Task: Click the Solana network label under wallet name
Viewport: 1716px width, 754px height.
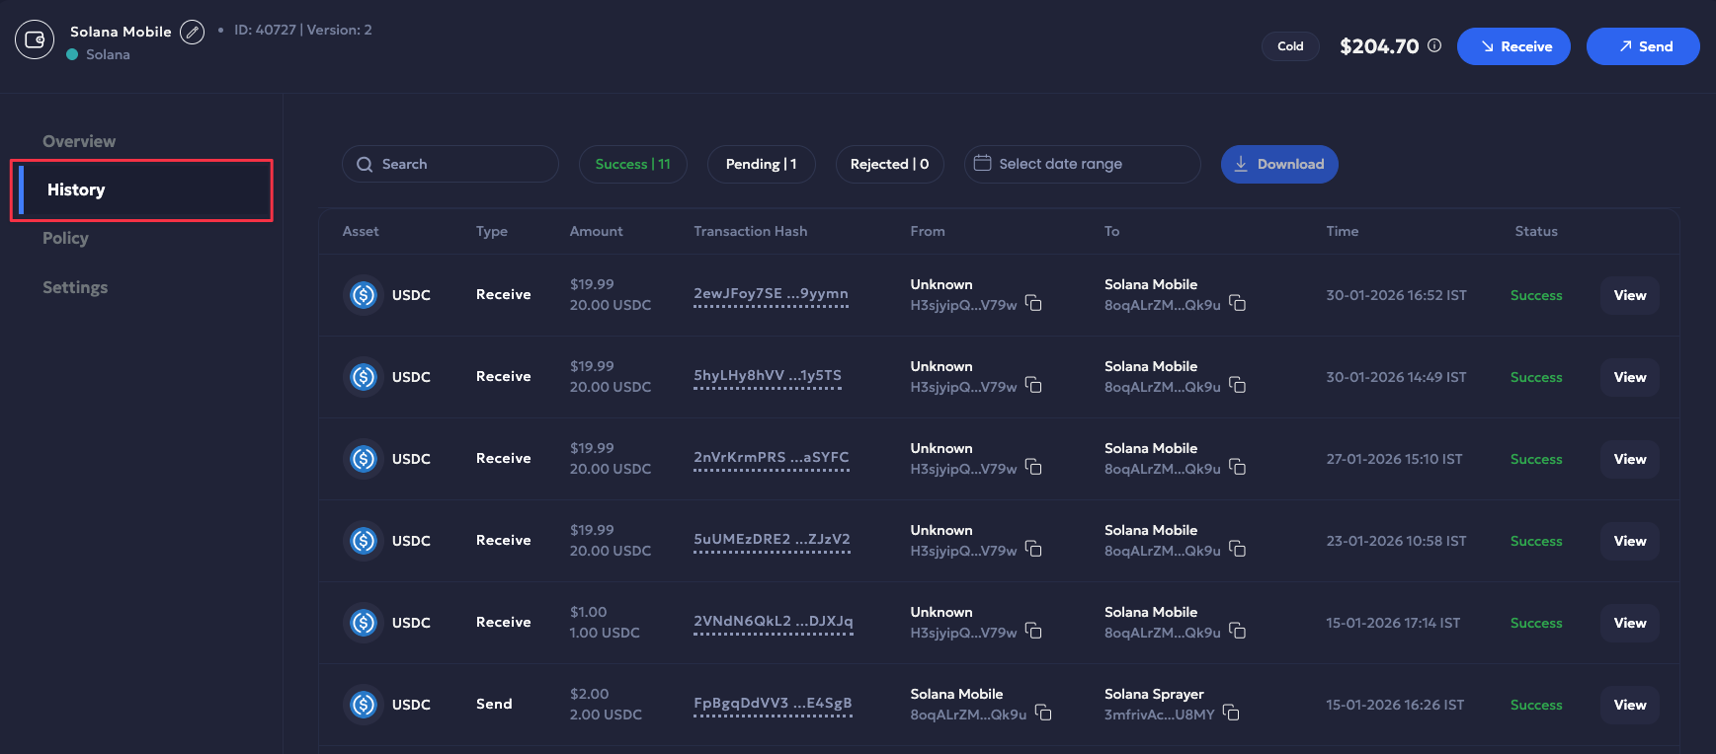Action: [108, 54]
